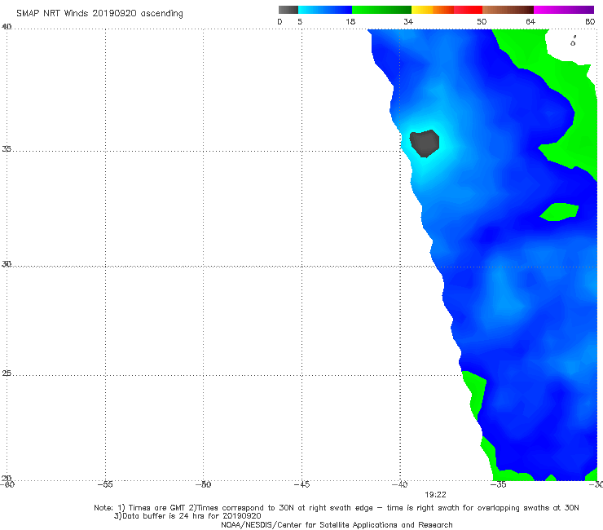
Task: Click the longitude label '-45'
Action: pyautogui.click(x=301, y=484)
